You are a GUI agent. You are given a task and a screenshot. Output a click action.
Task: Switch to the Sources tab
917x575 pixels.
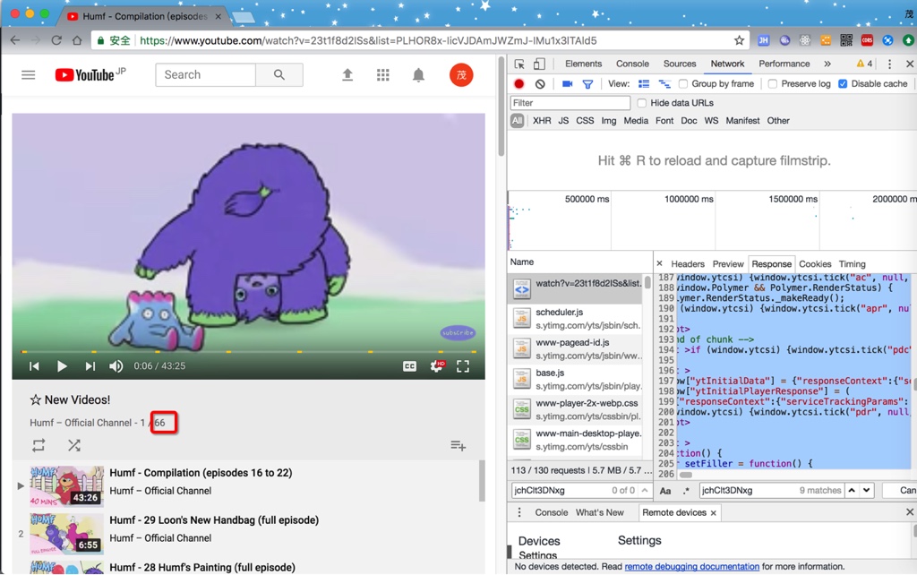[x=680, y=64]
